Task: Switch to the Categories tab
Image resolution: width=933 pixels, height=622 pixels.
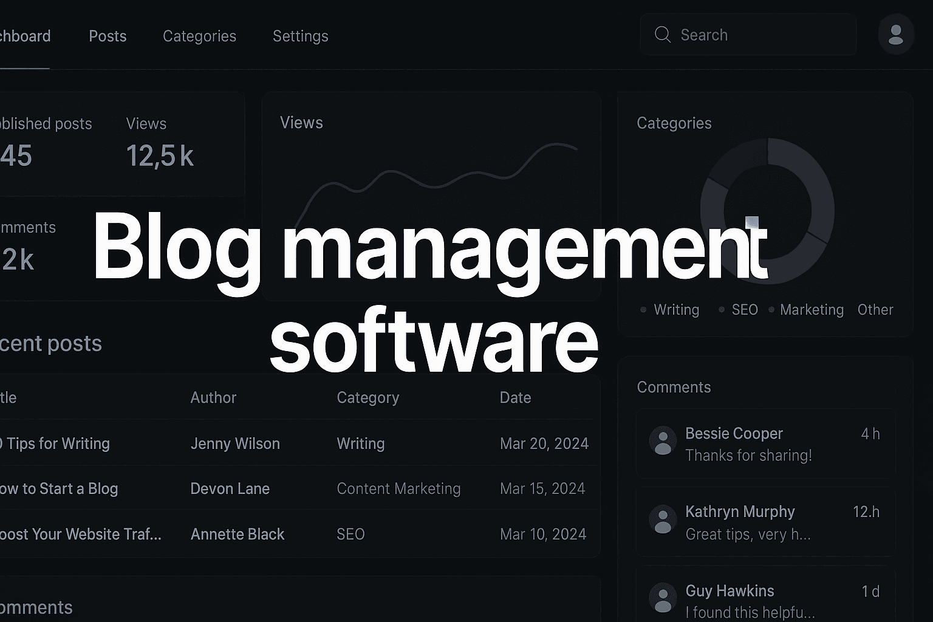Action: (199, 36)
